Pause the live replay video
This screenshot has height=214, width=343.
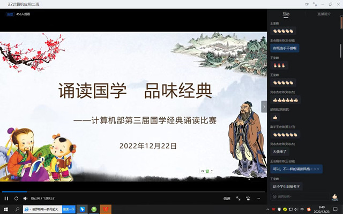(6, 198)
